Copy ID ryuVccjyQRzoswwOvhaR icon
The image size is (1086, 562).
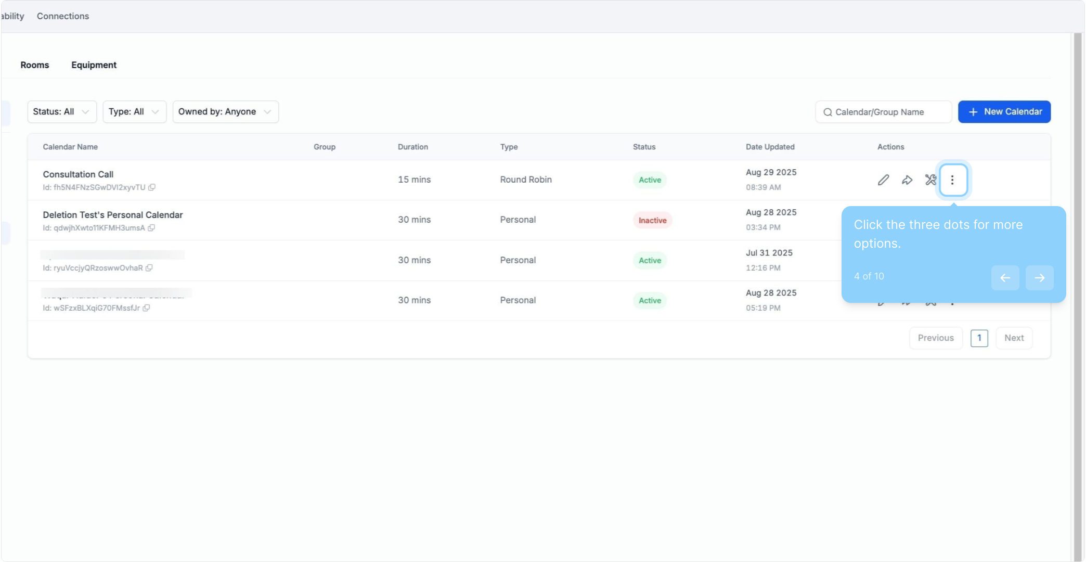click(149, 268)
